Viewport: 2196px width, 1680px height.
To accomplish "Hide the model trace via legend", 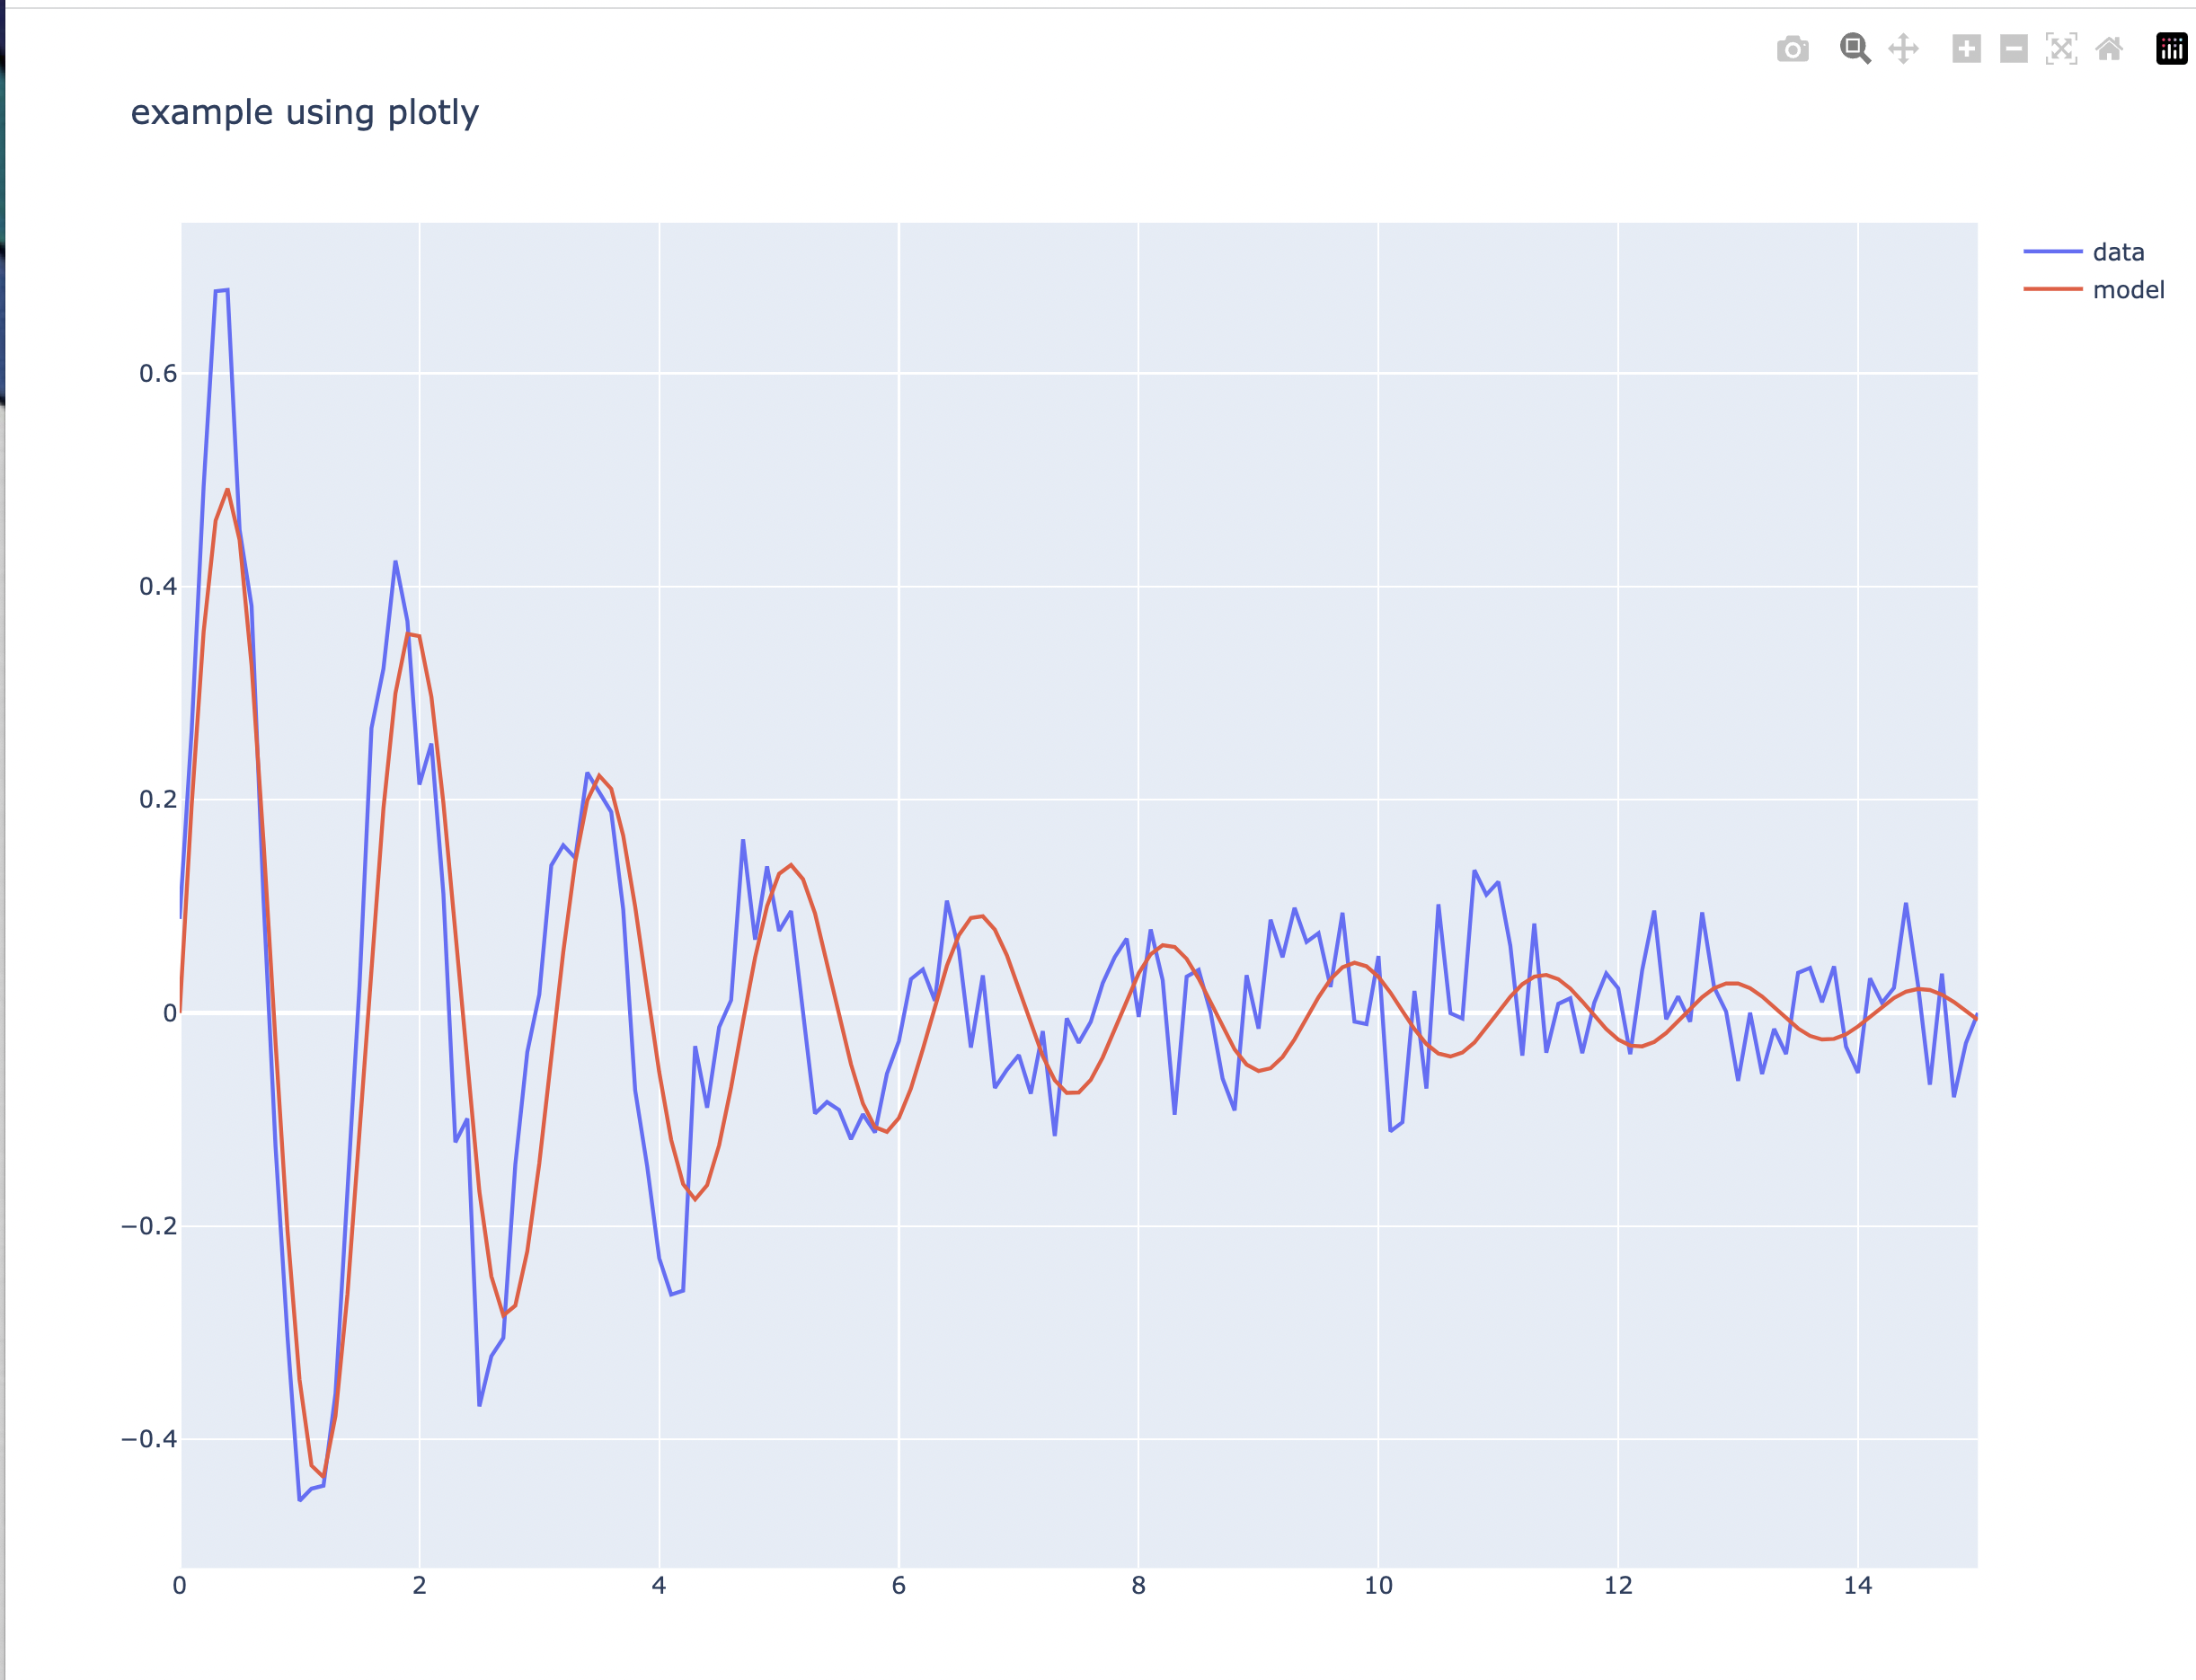I will tap(2128, 290).
